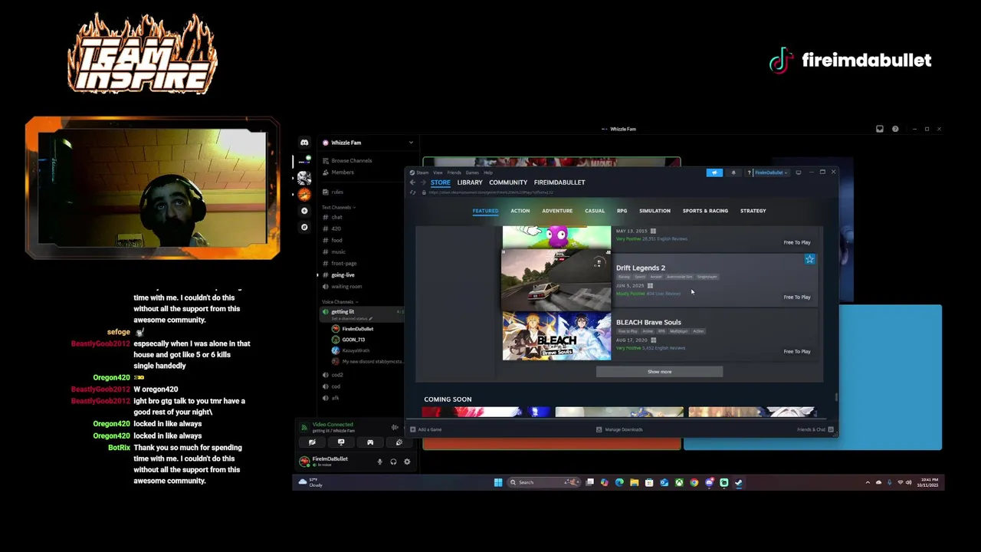The width and height of the screenshot is (981, 552).
Task: Open Steam announcements megaphone button
Action: coord(714,172)
